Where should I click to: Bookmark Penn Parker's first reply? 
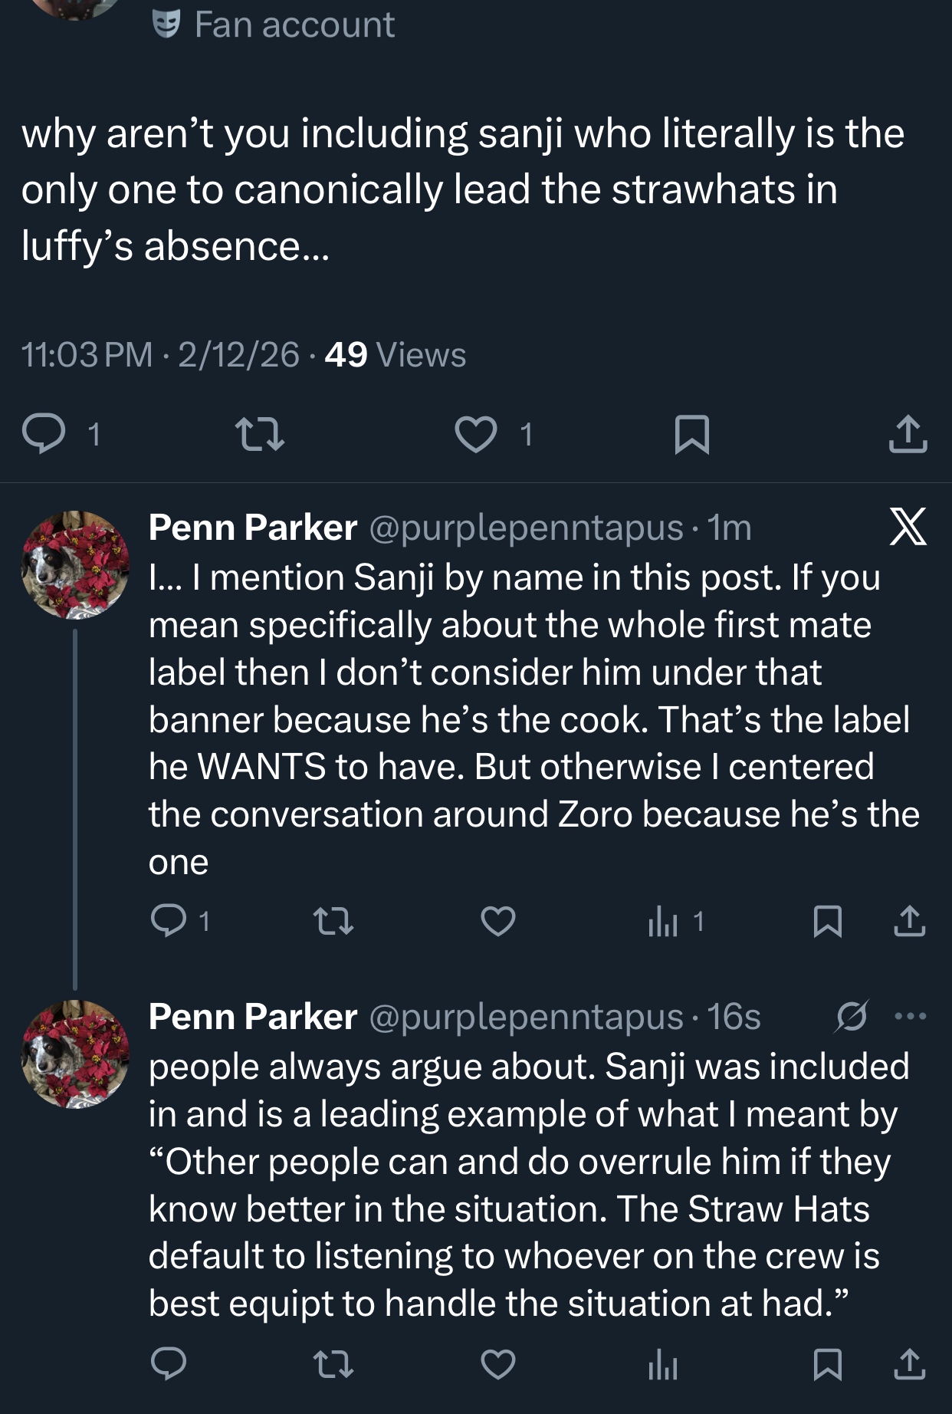(x=827, y=921)
